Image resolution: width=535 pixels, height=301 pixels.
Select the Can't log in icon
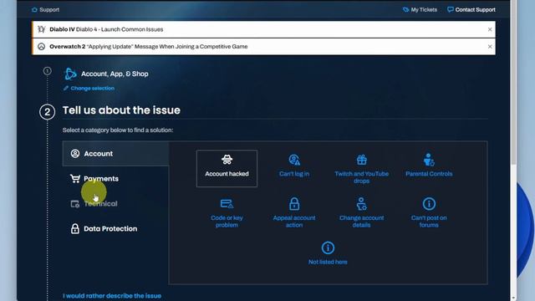(294, 160)
